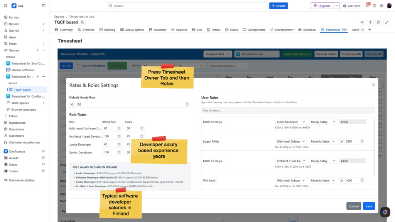The width and height of the screenshot is (395, 222).
Task: Open the user profile avatar
Action: [389, 6]
